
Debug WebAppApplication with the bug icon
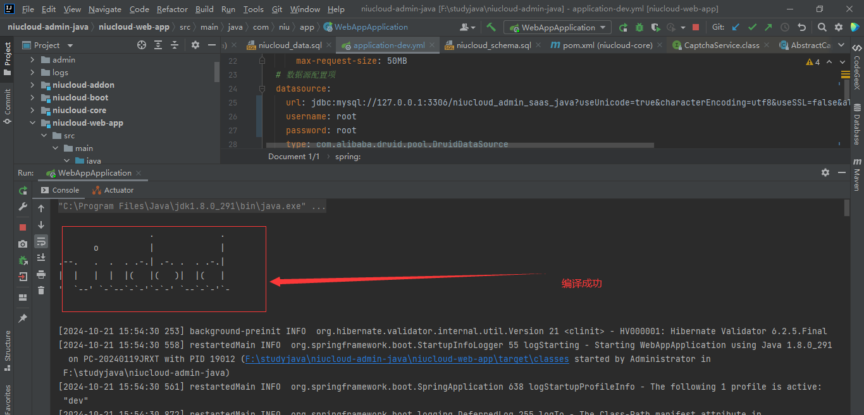click(x=639, y=27)
